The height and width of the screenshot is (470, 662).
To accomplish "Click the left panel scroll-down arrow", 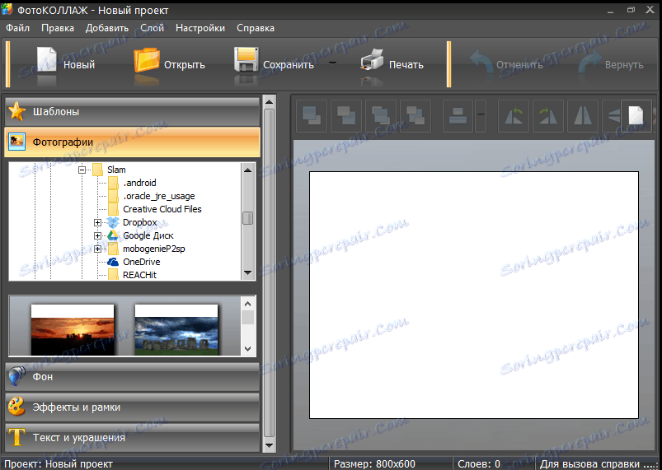I will pyautogui.click(x=269, y=445).
